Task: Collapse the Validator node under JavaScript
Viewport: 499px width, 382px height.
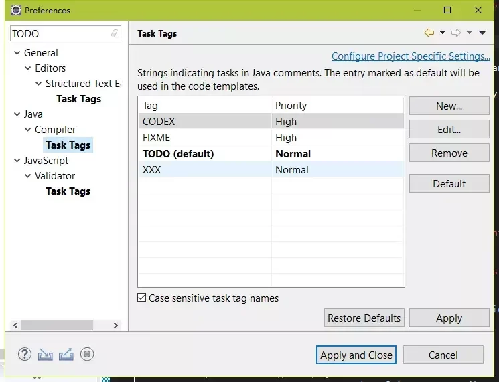Action: click(x=28, y=176)
